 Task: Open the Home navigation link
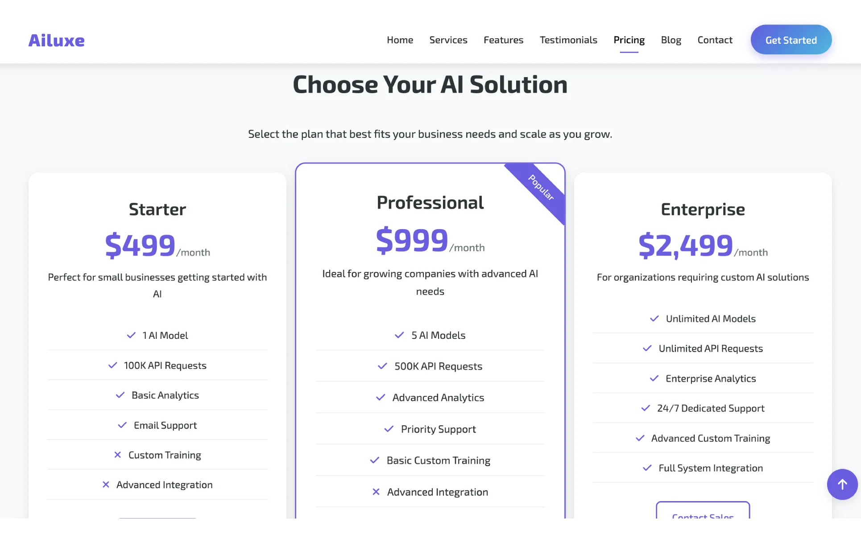point(400,40)
